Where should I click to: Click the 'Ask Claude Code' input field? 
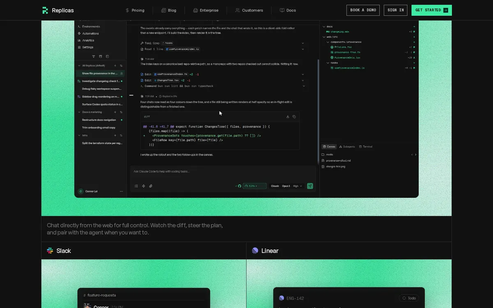point(223,172)
